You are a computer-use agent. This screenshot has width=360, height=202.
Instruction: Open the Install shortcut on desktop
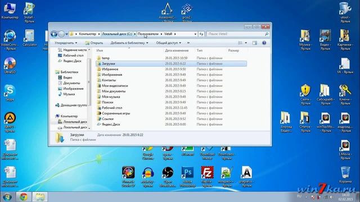pos(29,12)
